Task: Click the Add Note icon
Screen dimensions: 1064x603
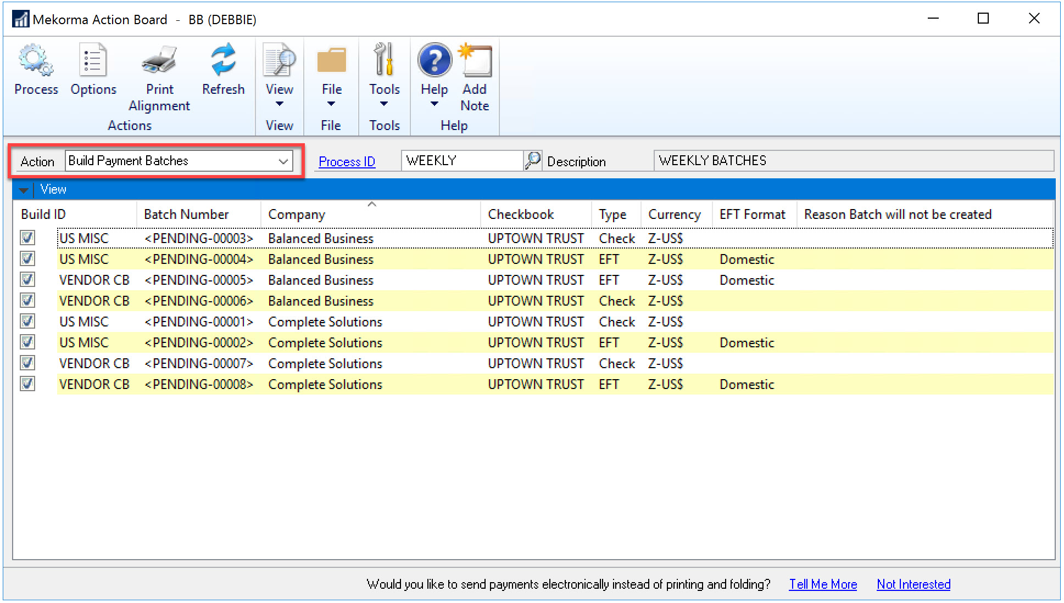Action: [476, 60]
